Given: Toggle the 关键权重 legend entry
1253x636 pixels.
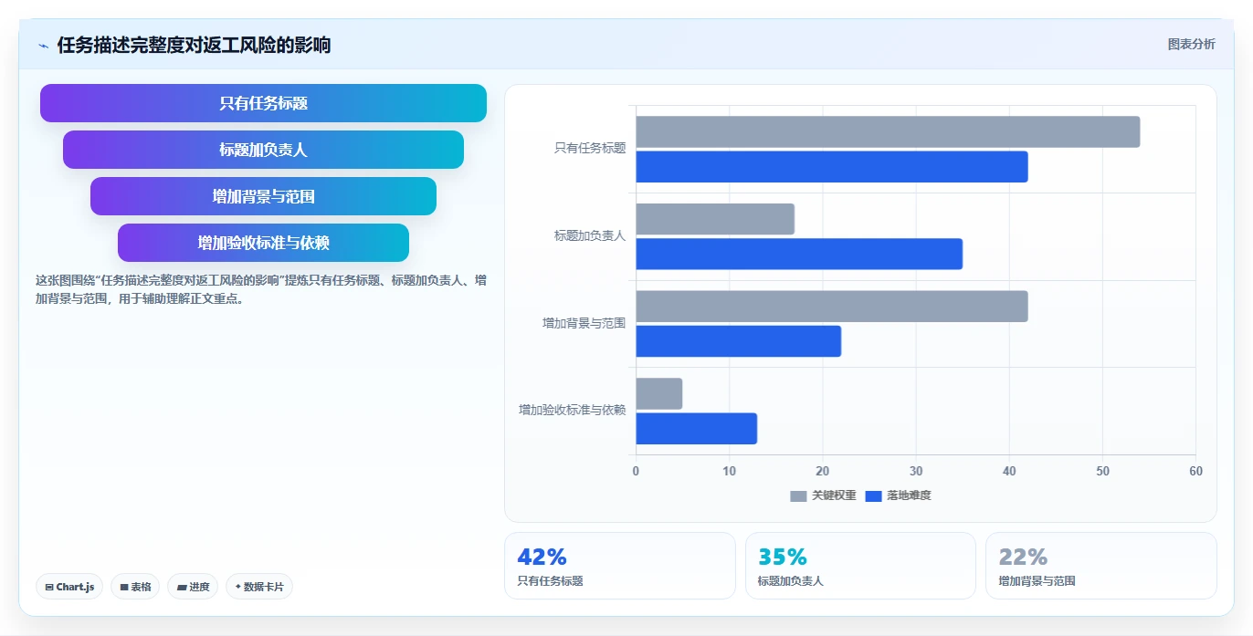Looking at the screenshot, I should (823, 495).
